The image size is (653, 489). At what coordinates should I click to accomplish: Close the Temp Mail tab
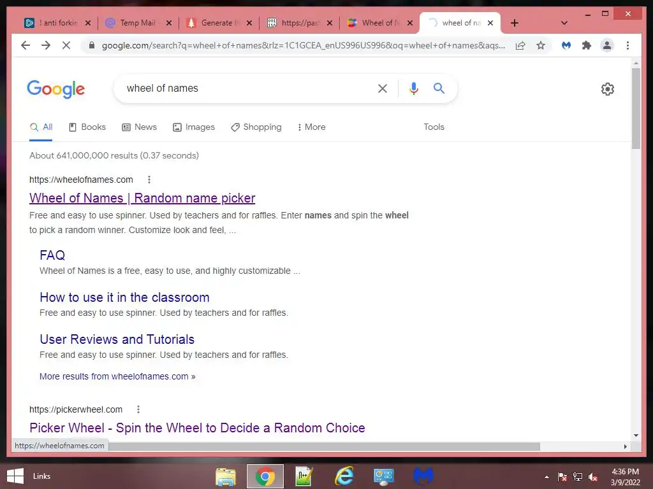(168, 23)
